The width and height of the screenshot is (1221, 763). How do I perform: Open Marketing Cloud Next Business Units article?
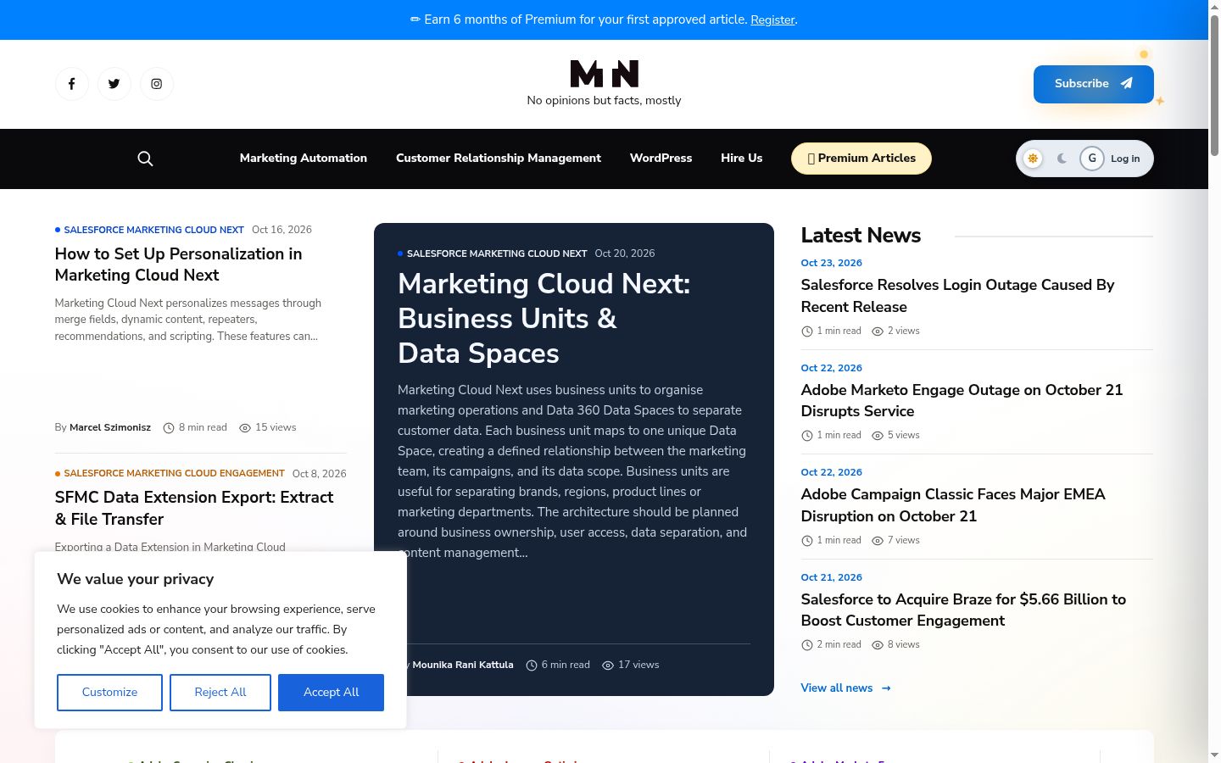(544, 318)
